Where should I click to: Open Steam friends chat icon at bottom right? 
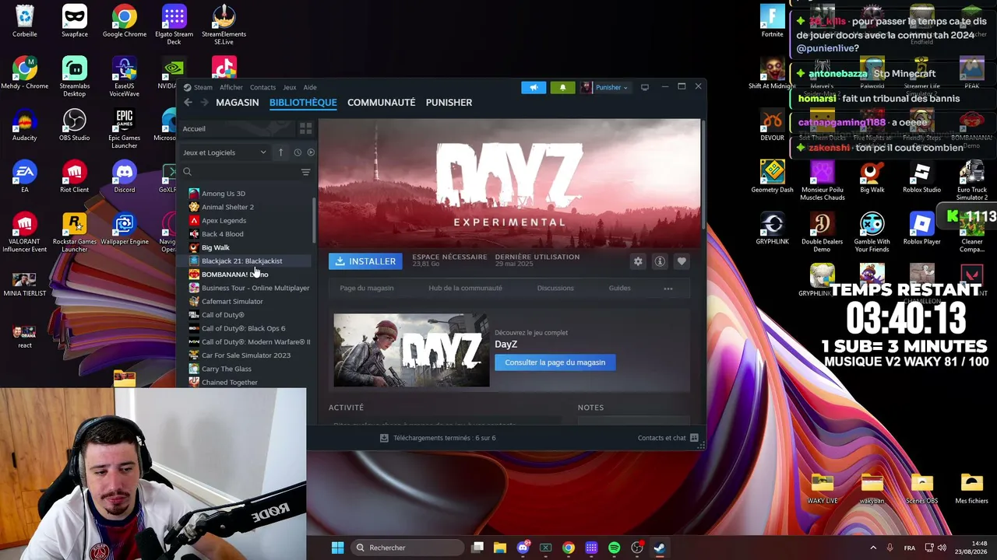pos(694,438)
